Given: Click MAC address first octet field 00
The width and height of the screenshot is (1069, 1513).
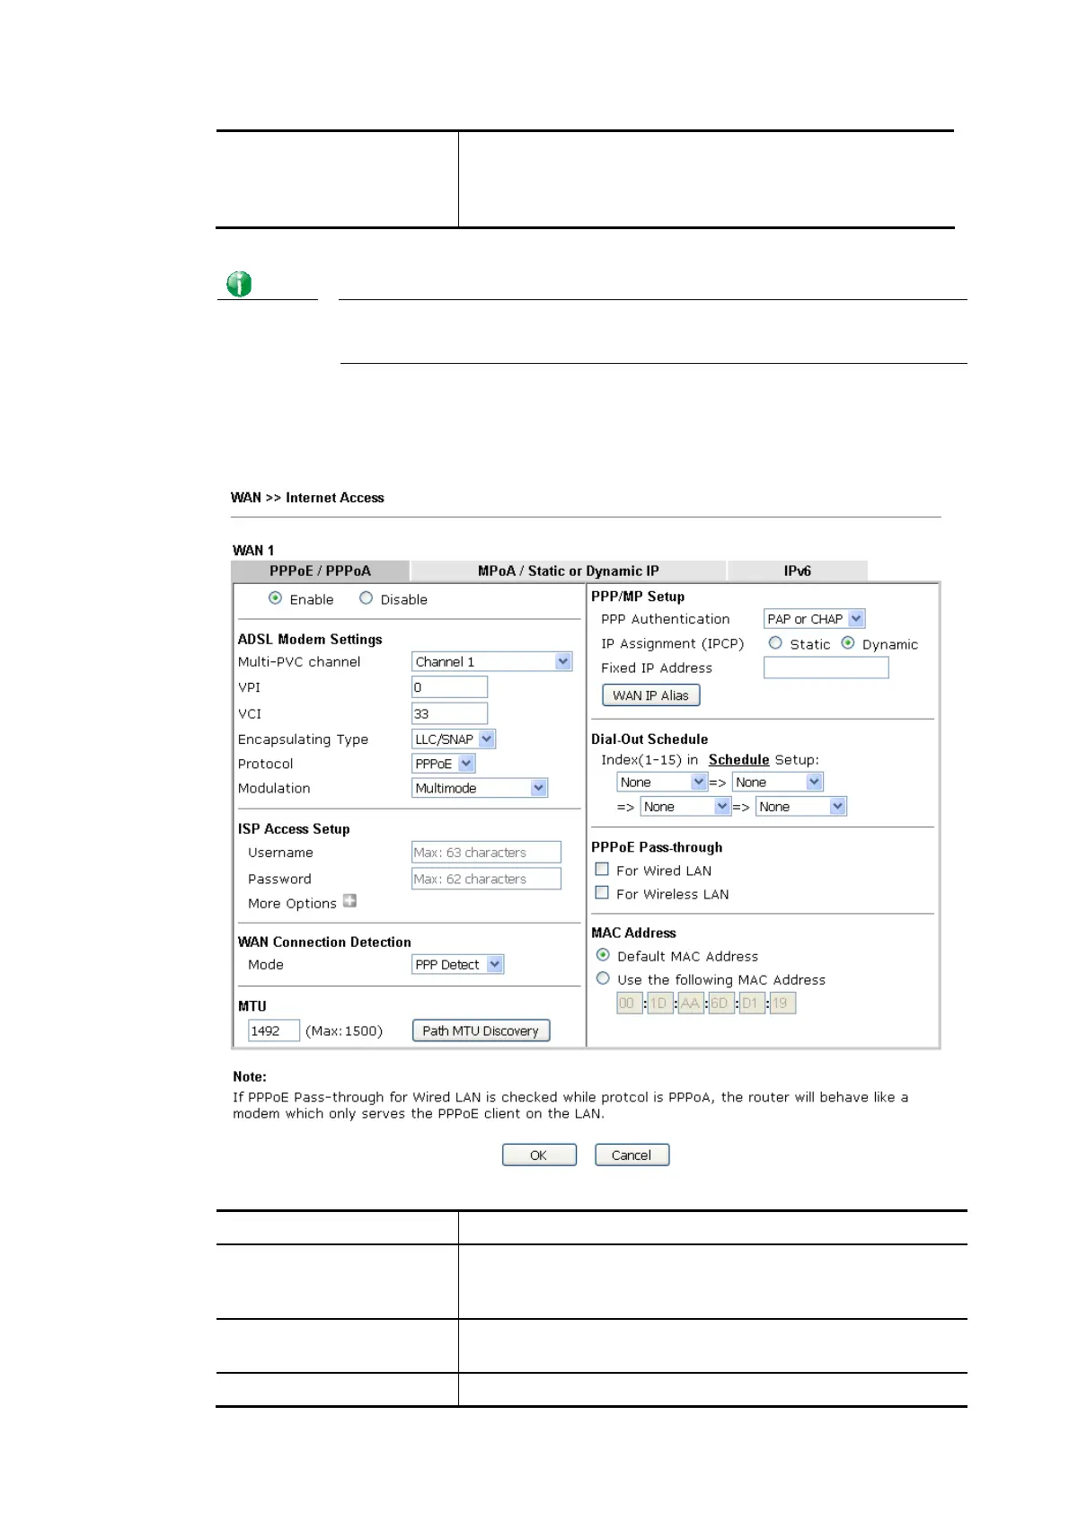Looking at the screenshot, I should click(x=630, y=1004).
